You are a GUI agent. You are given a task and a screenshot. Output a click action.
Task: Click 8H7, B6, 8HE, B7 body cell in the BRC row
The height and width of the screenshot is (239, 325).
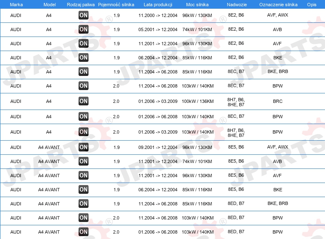(x=236, y=102)
